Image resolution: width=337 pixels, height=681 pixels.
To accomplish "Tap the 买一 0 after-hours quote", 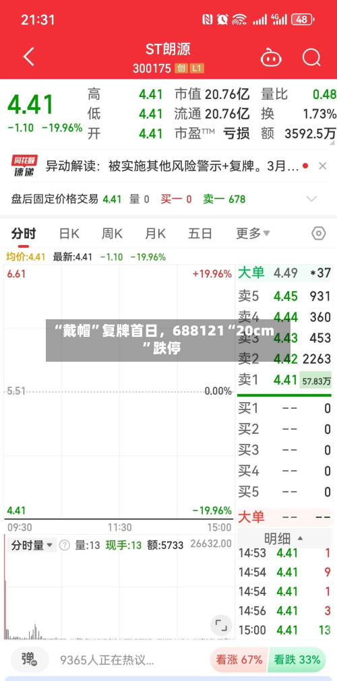I will 176,199.
